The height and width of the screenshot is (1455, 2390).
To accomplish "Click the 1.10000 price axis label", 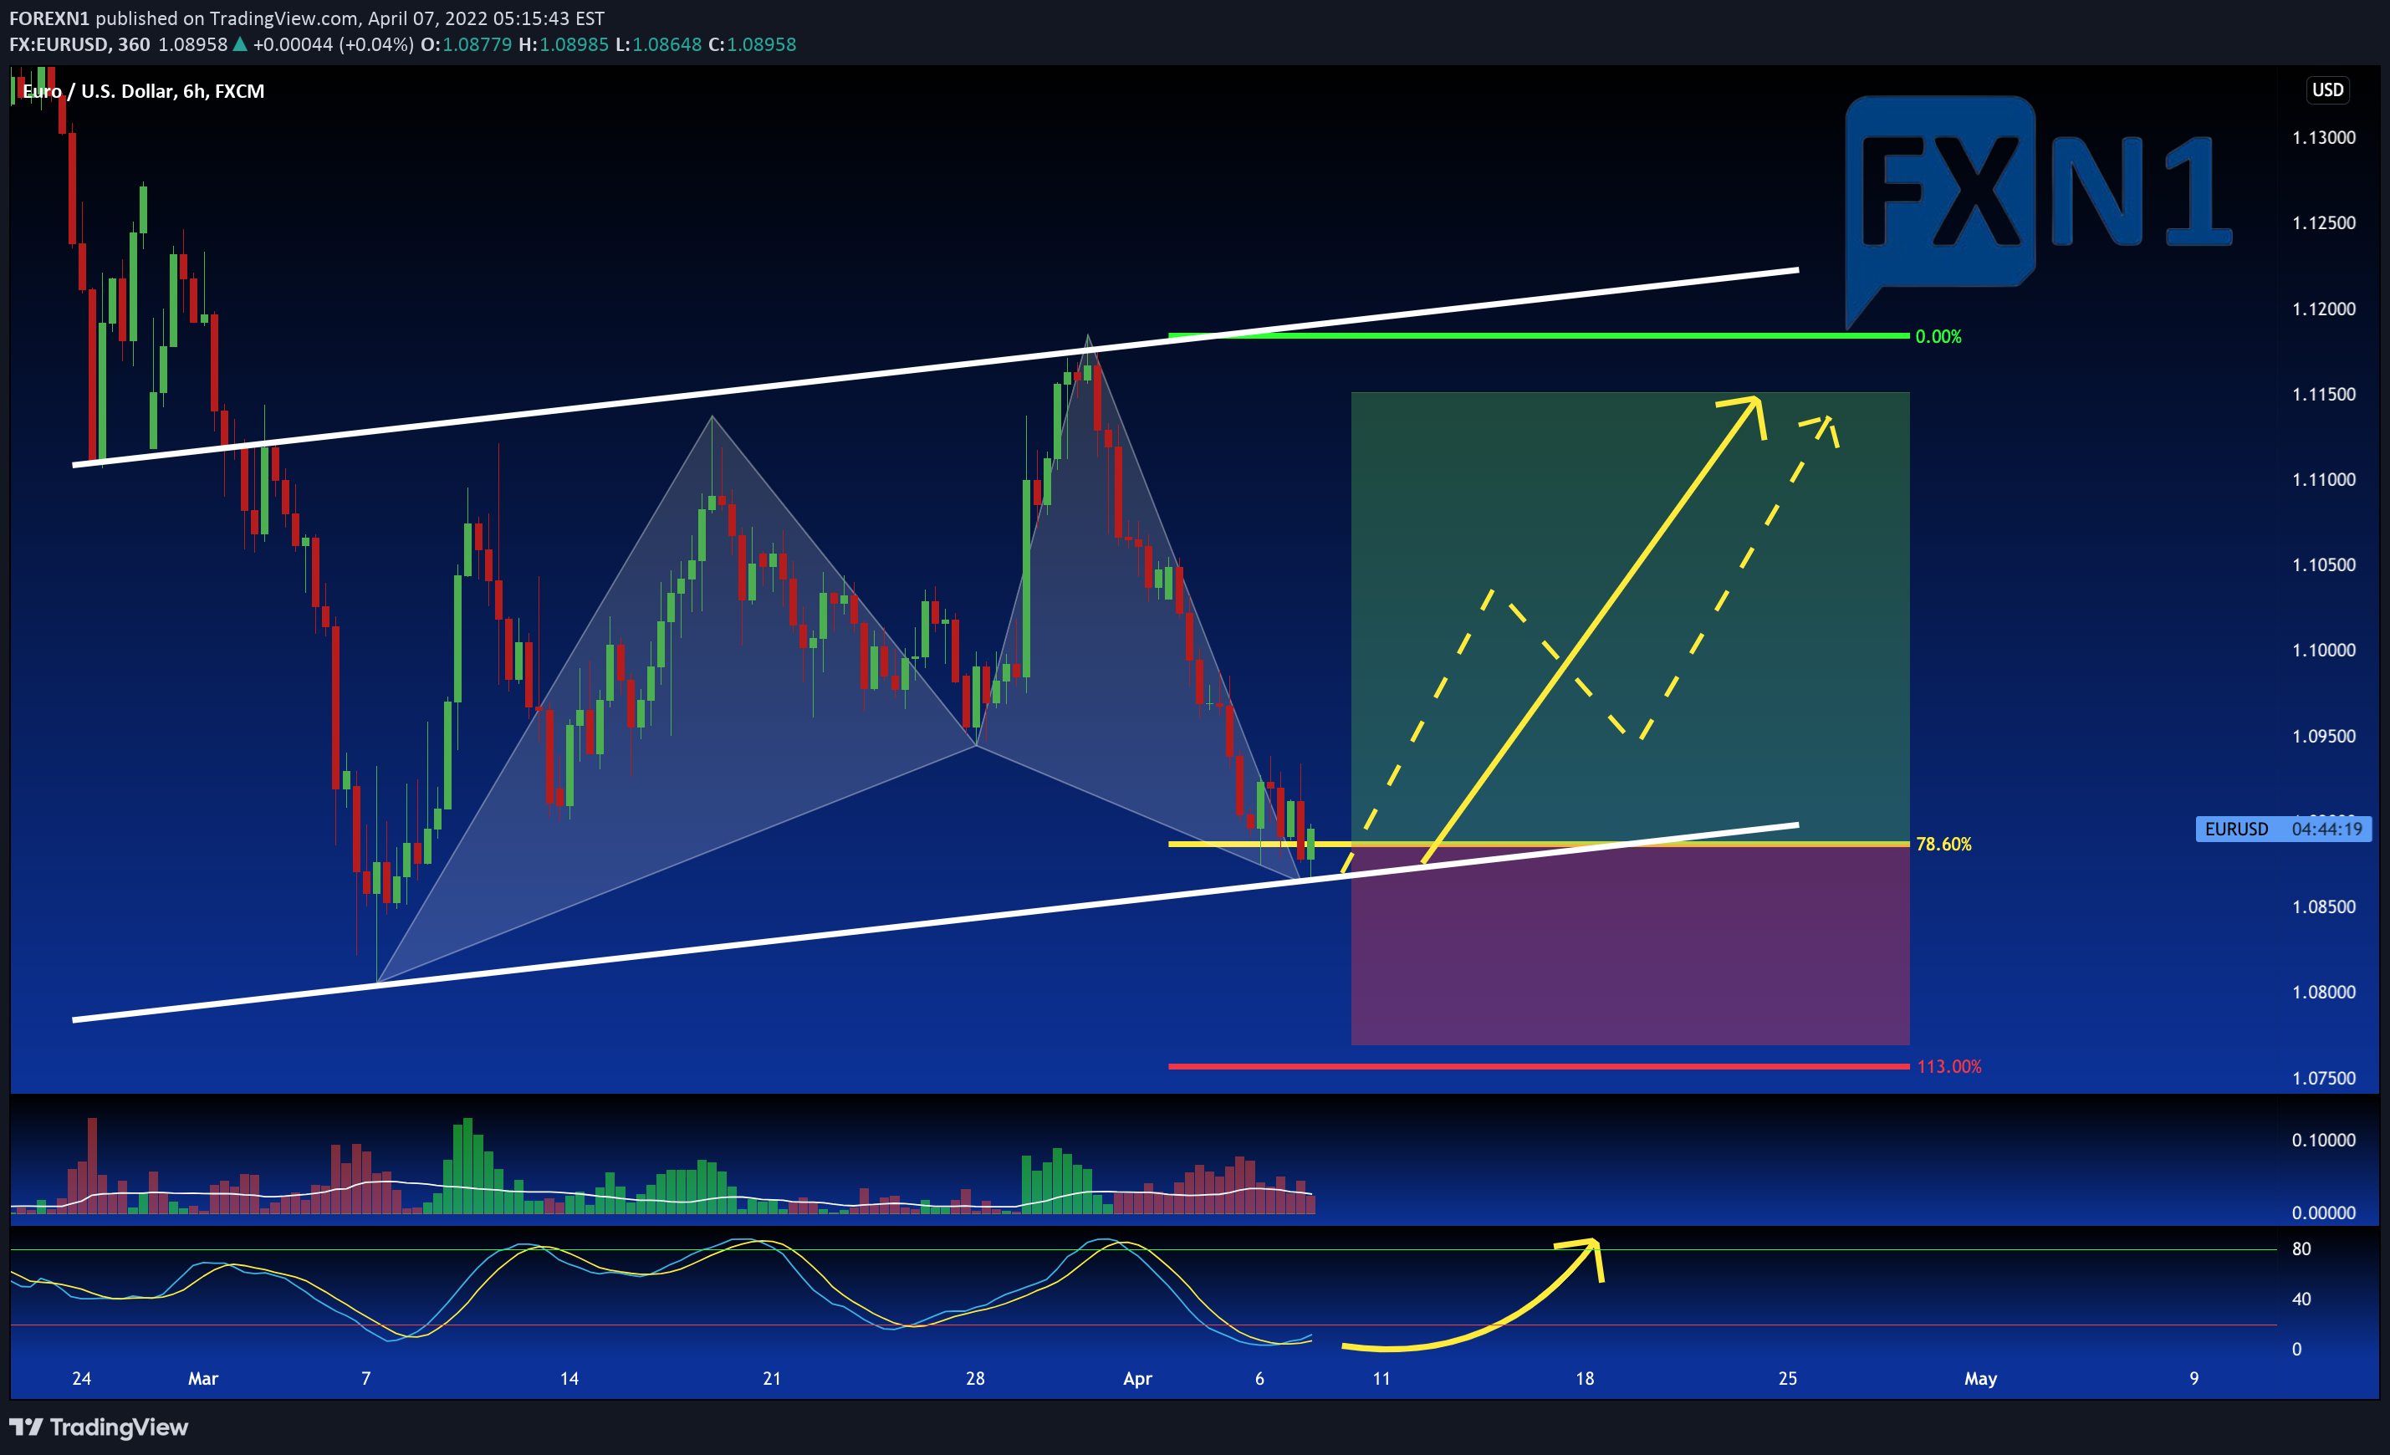I will pos(2323,650).
